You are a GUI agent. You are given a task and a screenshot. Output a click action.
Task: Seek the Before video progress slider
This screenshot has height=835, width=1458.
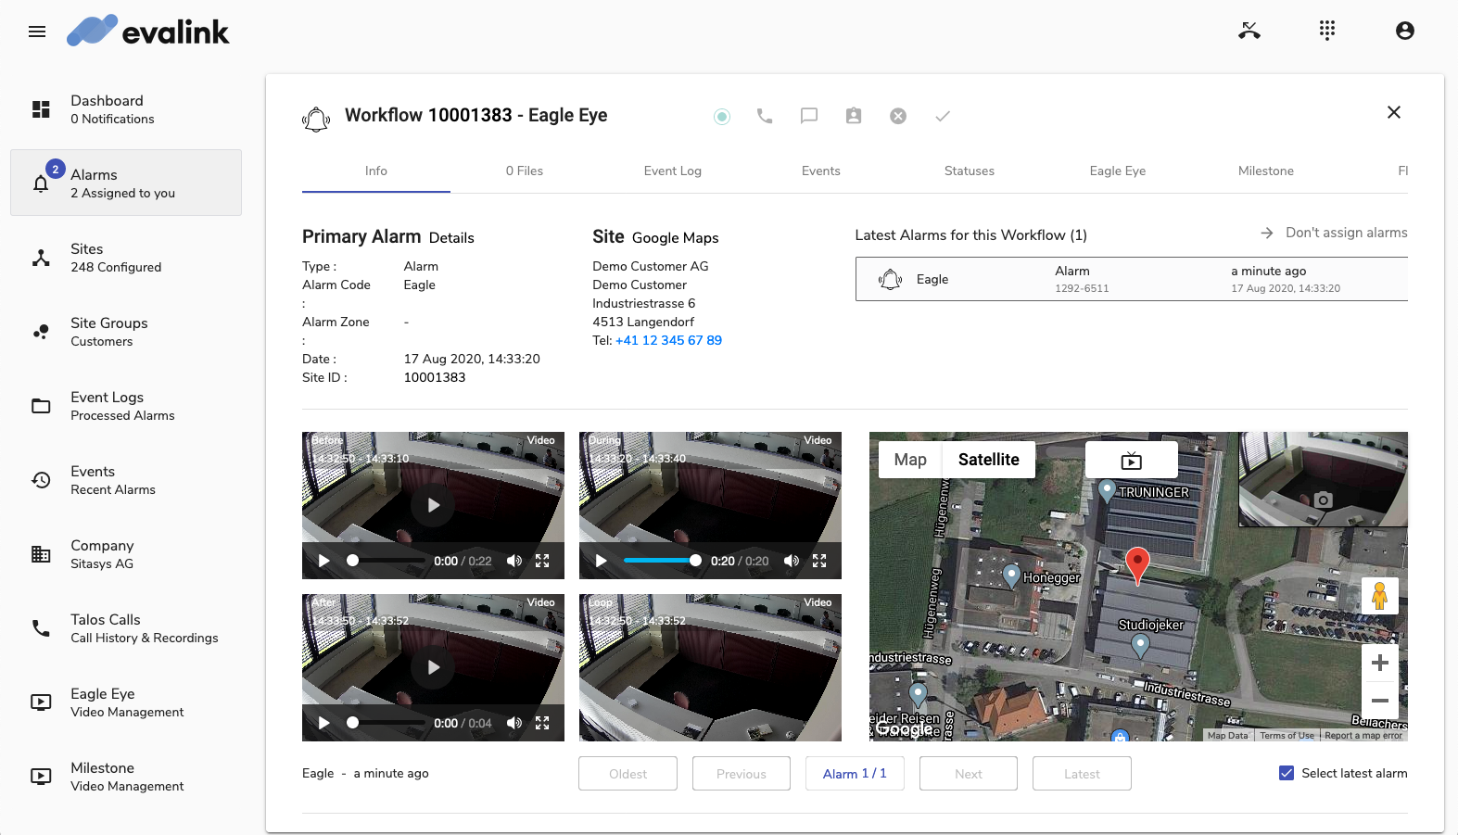click(387, 561)
